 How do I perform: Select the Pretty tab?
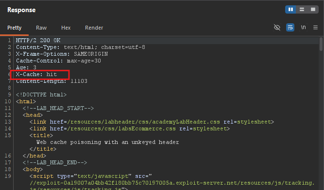[x=14, y=28]
